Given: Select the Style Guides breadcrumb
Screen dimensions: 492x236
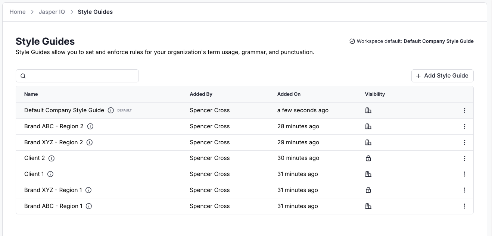Looking at the screenshot, I should point(95,12).
